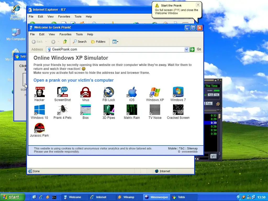The width and height of the screenshot is (268, 201).
Task: Open View menu in Geek Prank window
Action: pyautogui.click(x=52, y=34)
